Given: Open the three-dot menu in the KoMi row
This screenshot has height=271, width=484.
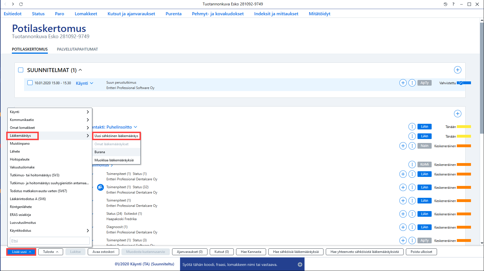Looking at the screenshot, I should coord(412,164).
